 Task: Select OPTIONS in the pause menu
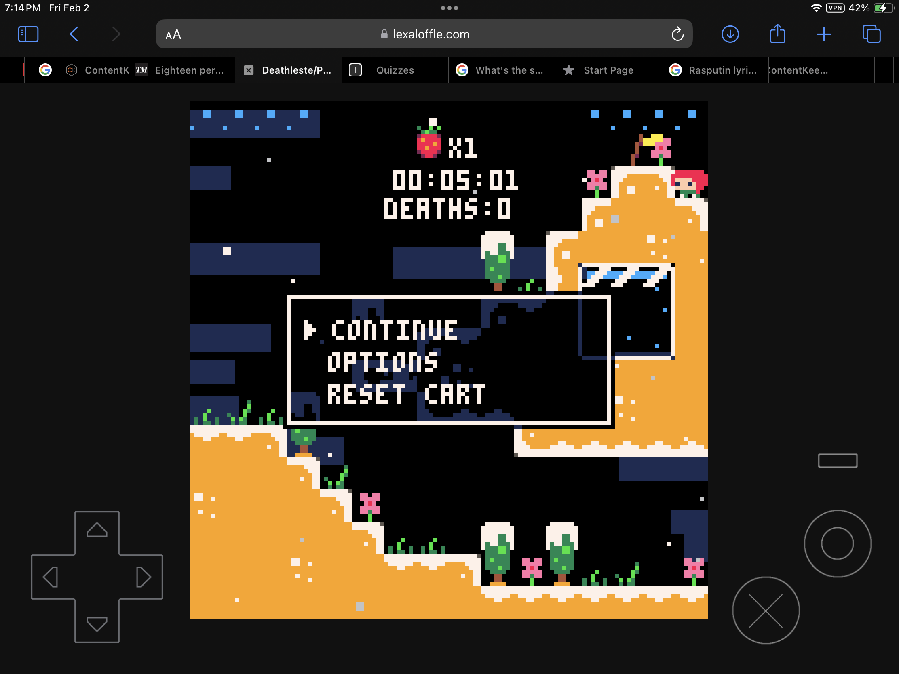pyautogui.click(x=382, y=362)
